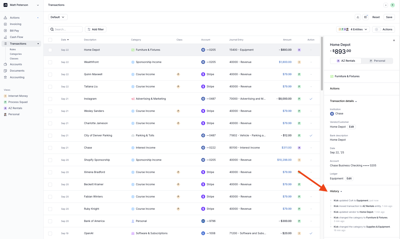Tick the select-all header checkbox
This screenshot has width=400, height=239.
pyautogui.click(x=50, y=40)
